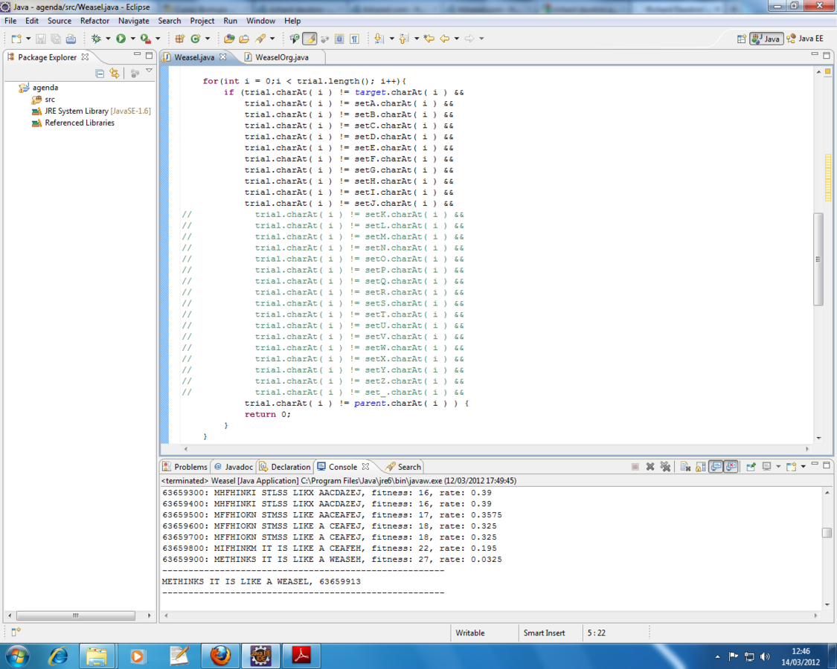Click the editor vertical scrollbar thumb

pyautogui.click(x=818, y=259)
